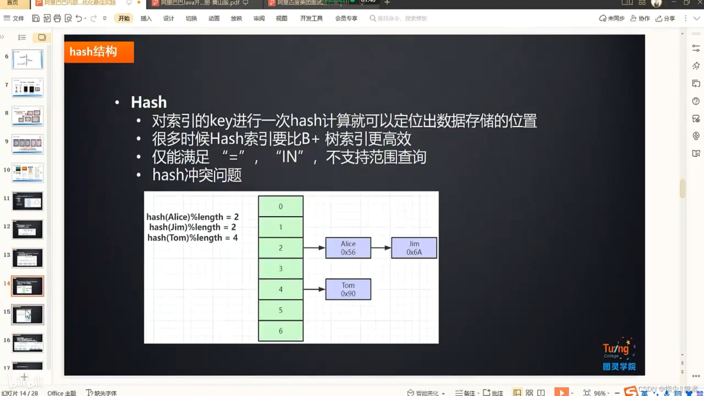Viewport: 704px width, 396px height.
Task: Select the 撤销 (Undo) icon in toolbar
Action: (x=79, y=18)
